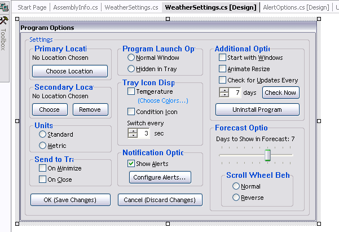Click the days value field showing 7
This screenshot has height=232, width=339.
click(235, 93)
